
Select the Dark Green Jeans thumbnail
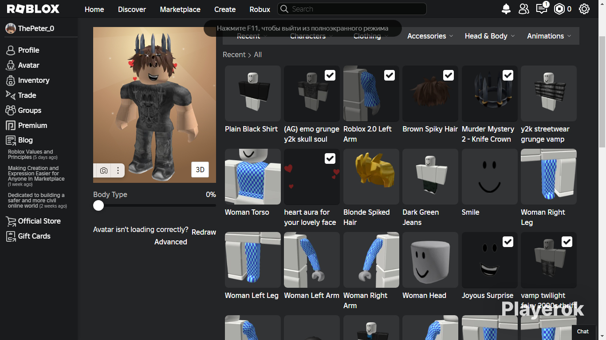(430, 177)
